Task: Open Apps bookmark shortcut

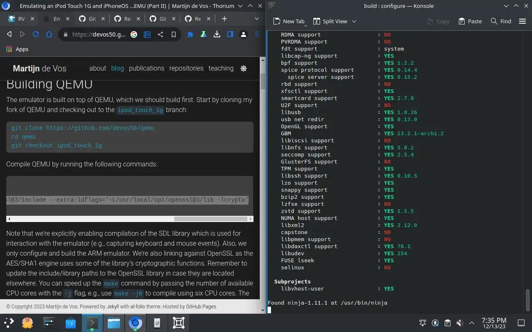Action: point(17,49)
